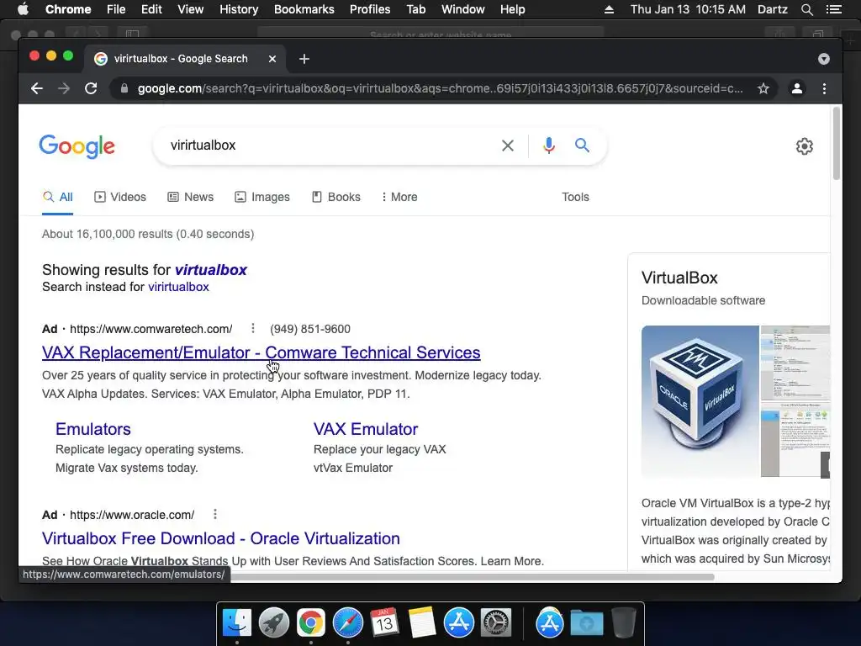Open Virtualbox Free Download Oracle link
This screenshot has width=861, height=646.
click(x=221, y=538)
